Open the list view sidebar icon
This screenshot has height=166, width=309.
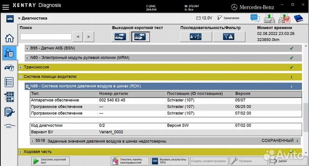[x=9, y=82]
